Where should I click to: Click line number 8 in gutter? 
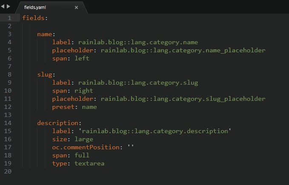tap(9, 74)
